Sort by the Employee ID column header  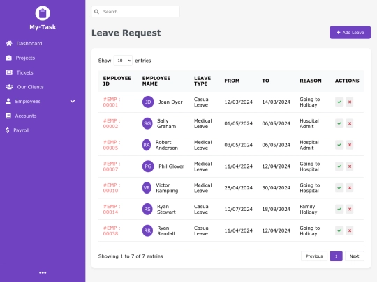pyautogui.click(x=117, y=81)
